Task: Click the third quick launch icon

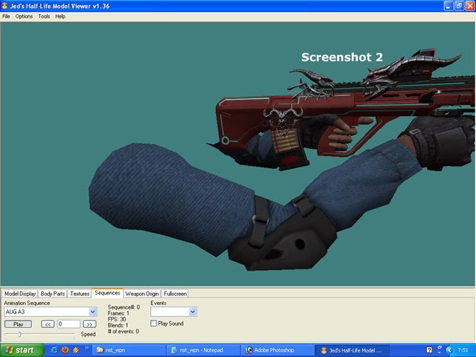Action: [76, 350]
